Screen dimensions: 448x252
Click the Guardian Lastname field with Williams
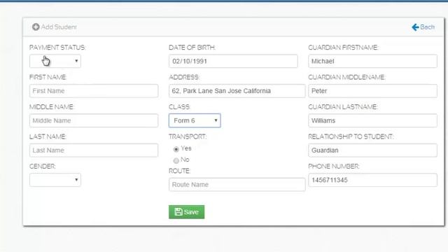coord(372,120)
